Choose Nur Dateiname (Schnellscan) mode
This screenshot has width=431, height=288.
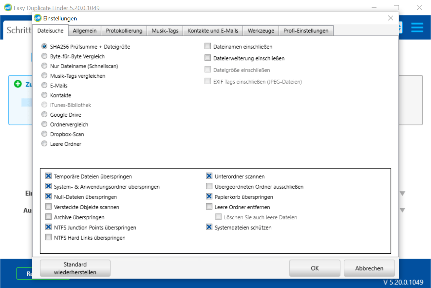click(44, 66)
